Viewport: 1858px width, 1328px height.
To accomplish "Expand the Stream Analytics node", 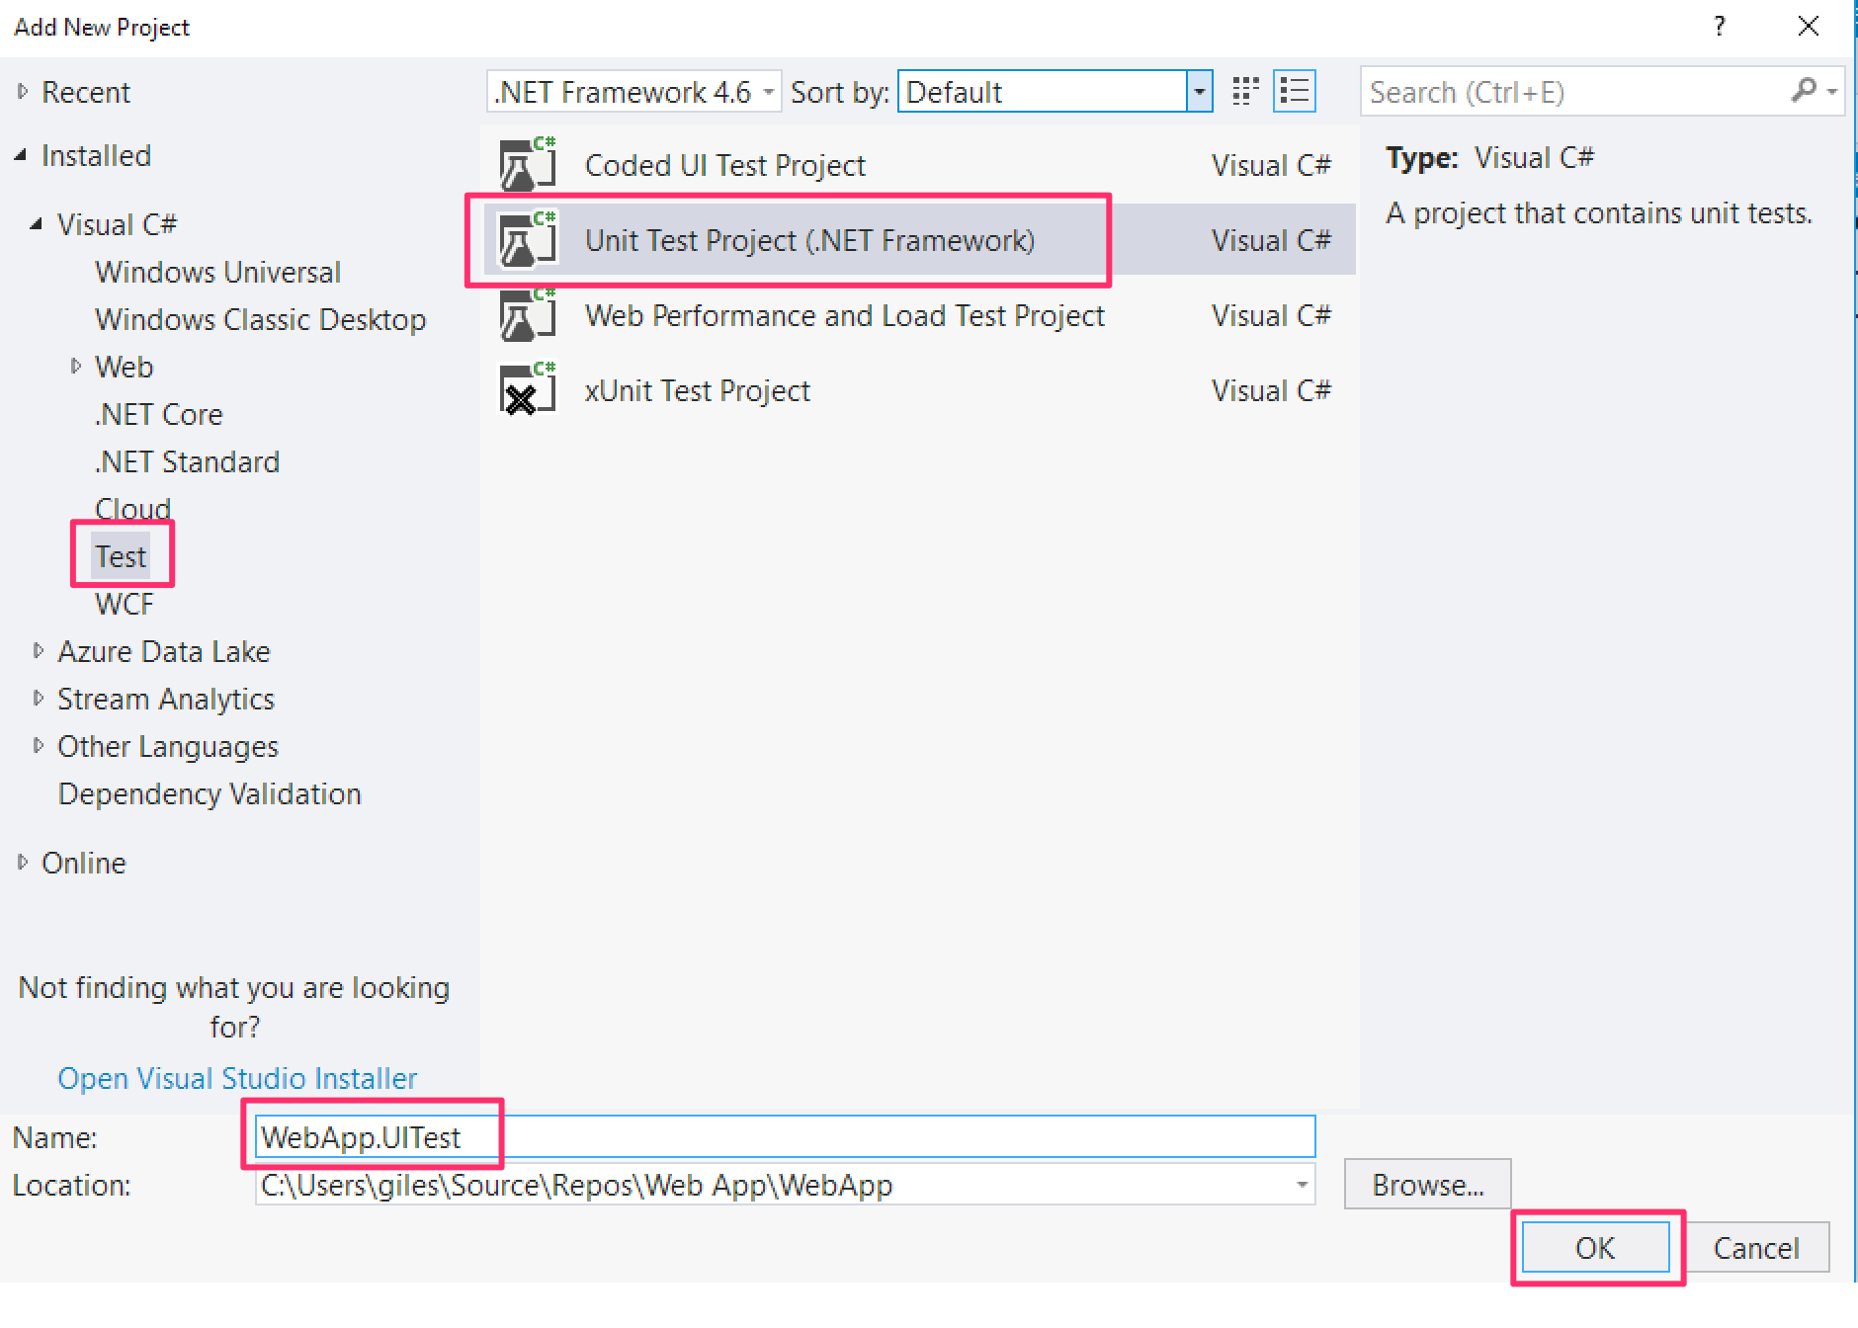I will pos(38,698).
